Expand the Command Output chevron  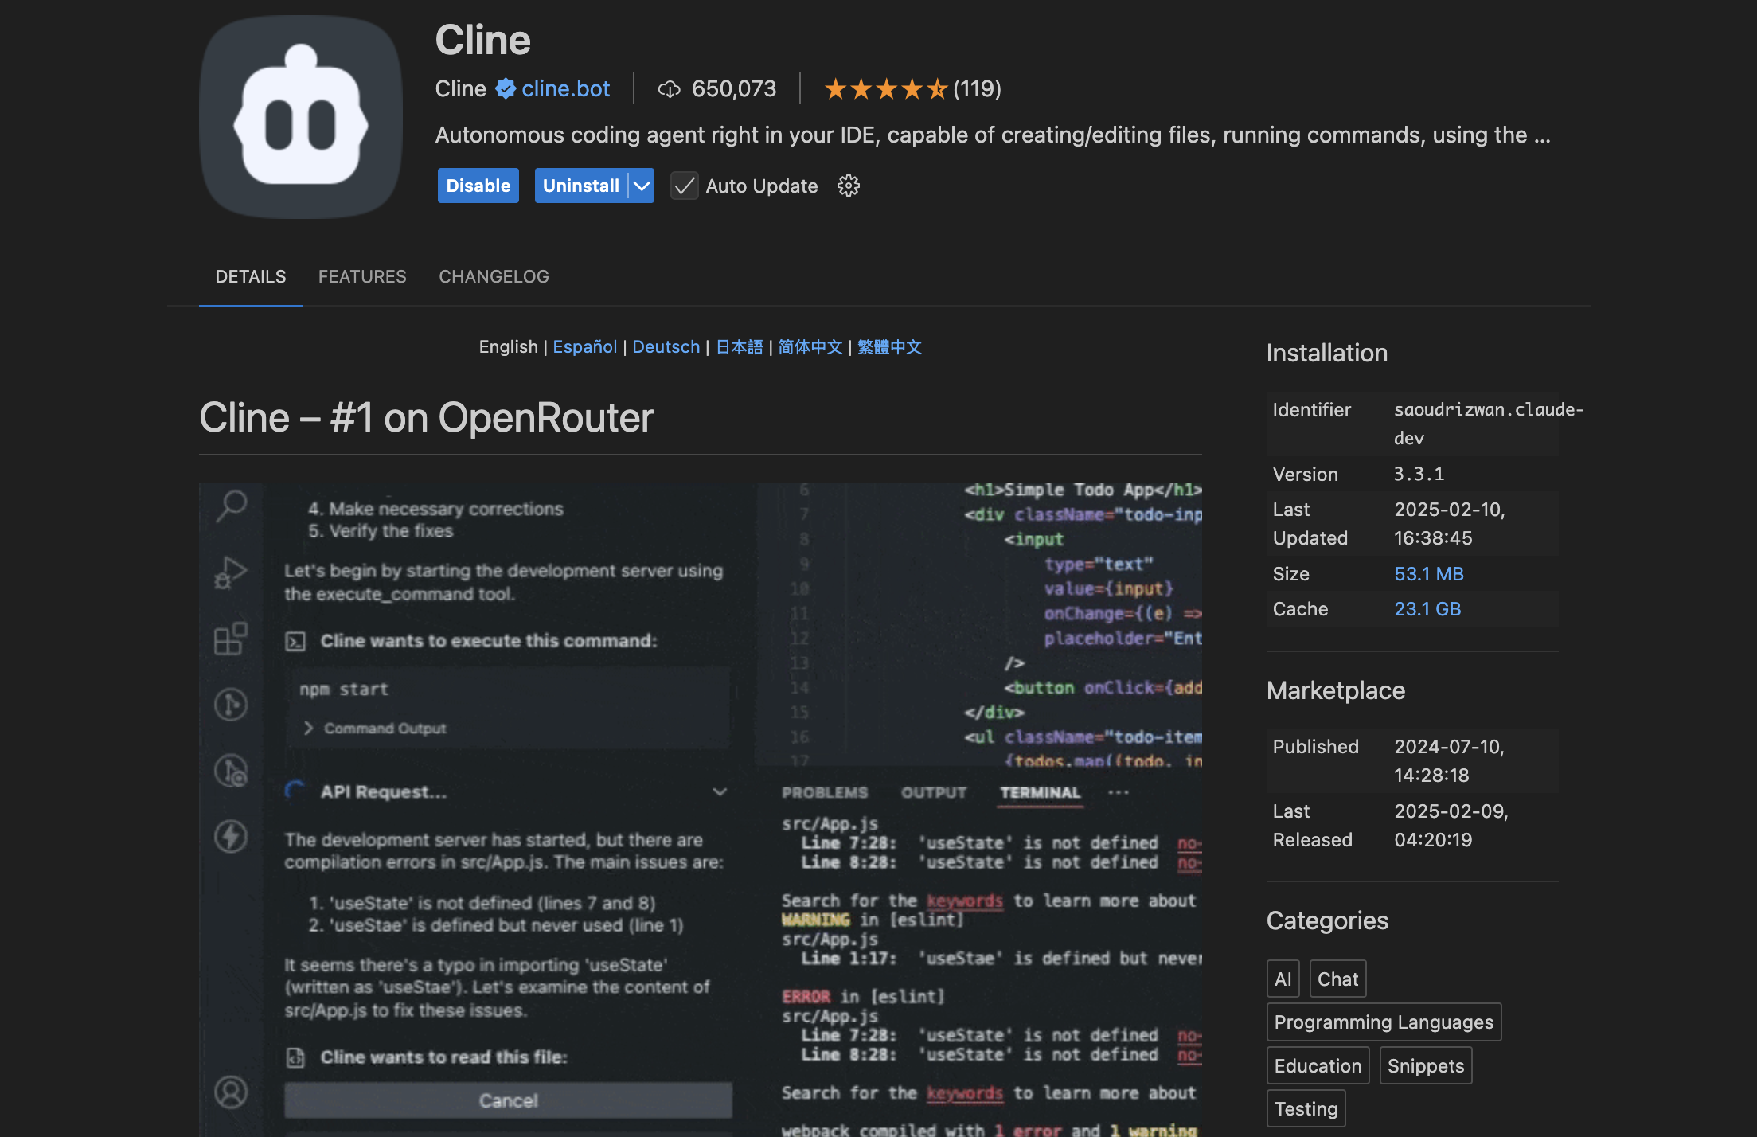(309, 728)
